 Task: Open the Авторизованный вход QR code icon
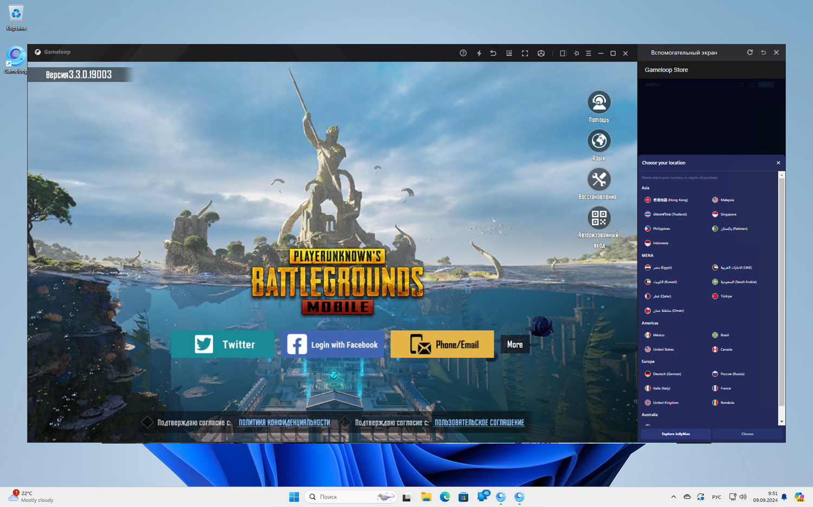pos(599,218)
